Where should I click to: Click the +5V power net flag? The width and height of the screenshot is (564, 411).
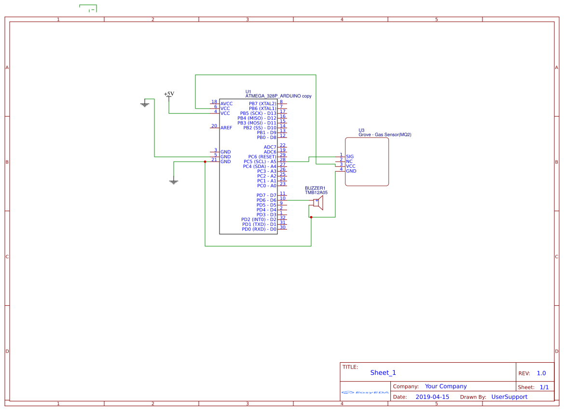click(169, 95)
